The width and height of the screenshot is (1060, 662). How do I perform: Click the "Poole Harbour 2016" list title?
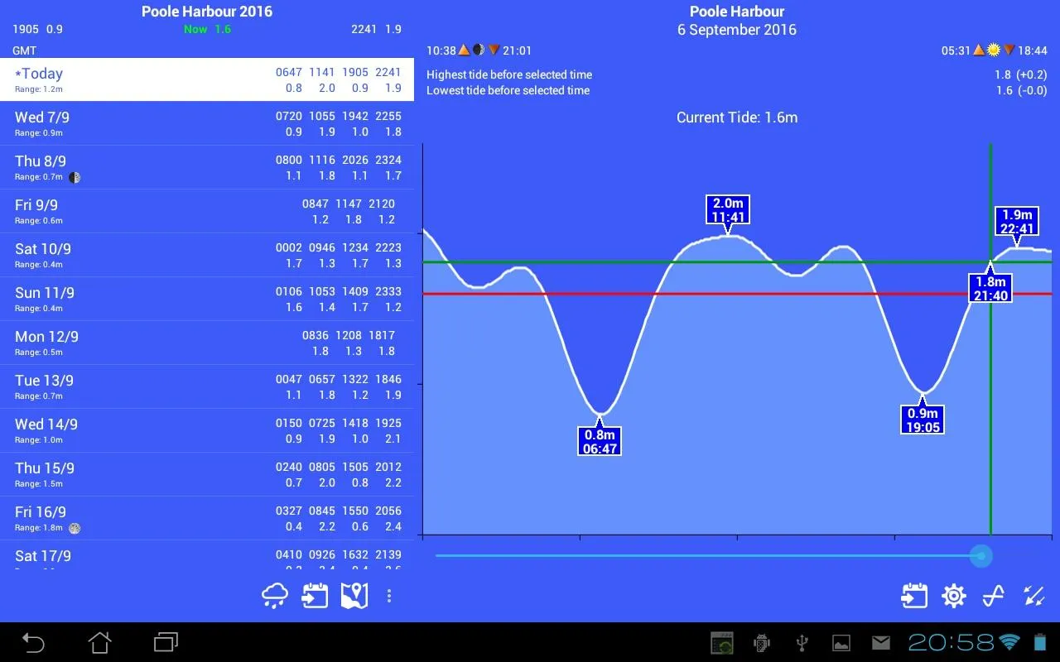pyautogui.click(x=207, y=12)
